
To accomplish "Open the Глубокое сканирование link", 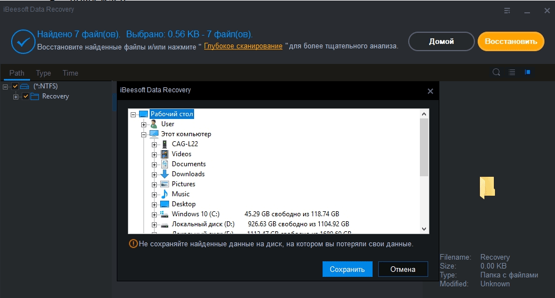I will pyautogui.click(x=243, y=46).
